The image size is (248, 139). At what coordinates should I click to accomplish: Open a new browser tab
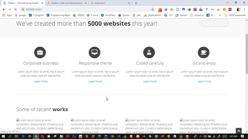point(136,3)
